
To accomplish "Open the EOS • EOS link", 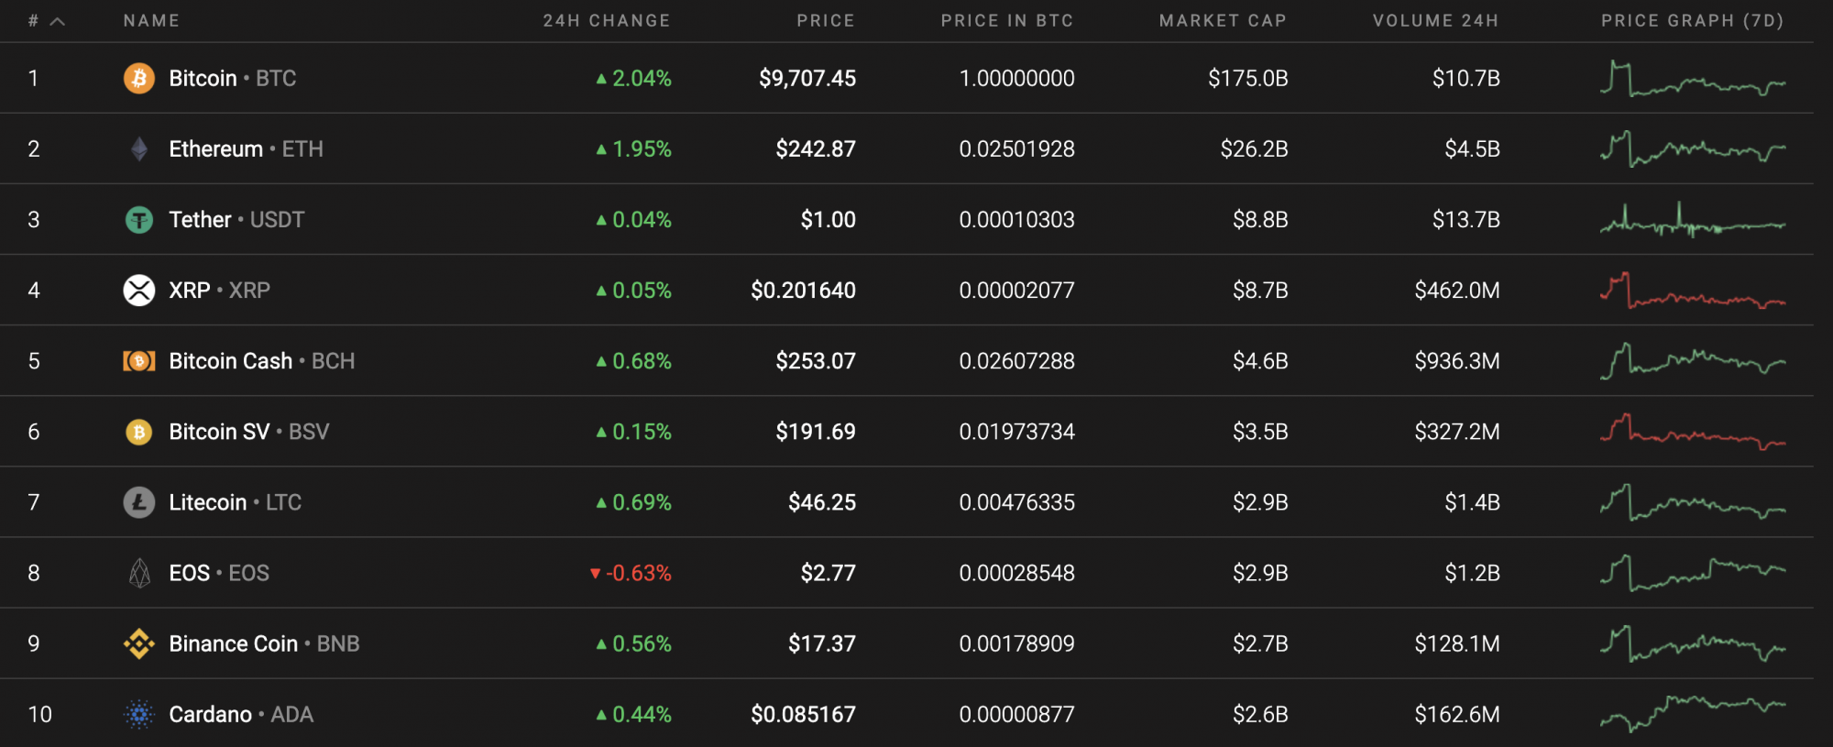I will click(x=219, y=573).
